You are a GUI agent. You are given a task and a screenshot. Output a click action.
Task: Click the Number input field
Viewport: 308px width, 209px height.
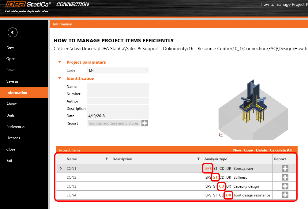118,94
